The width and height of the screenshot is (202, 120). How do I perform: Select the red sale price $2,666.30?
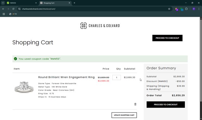104,81
